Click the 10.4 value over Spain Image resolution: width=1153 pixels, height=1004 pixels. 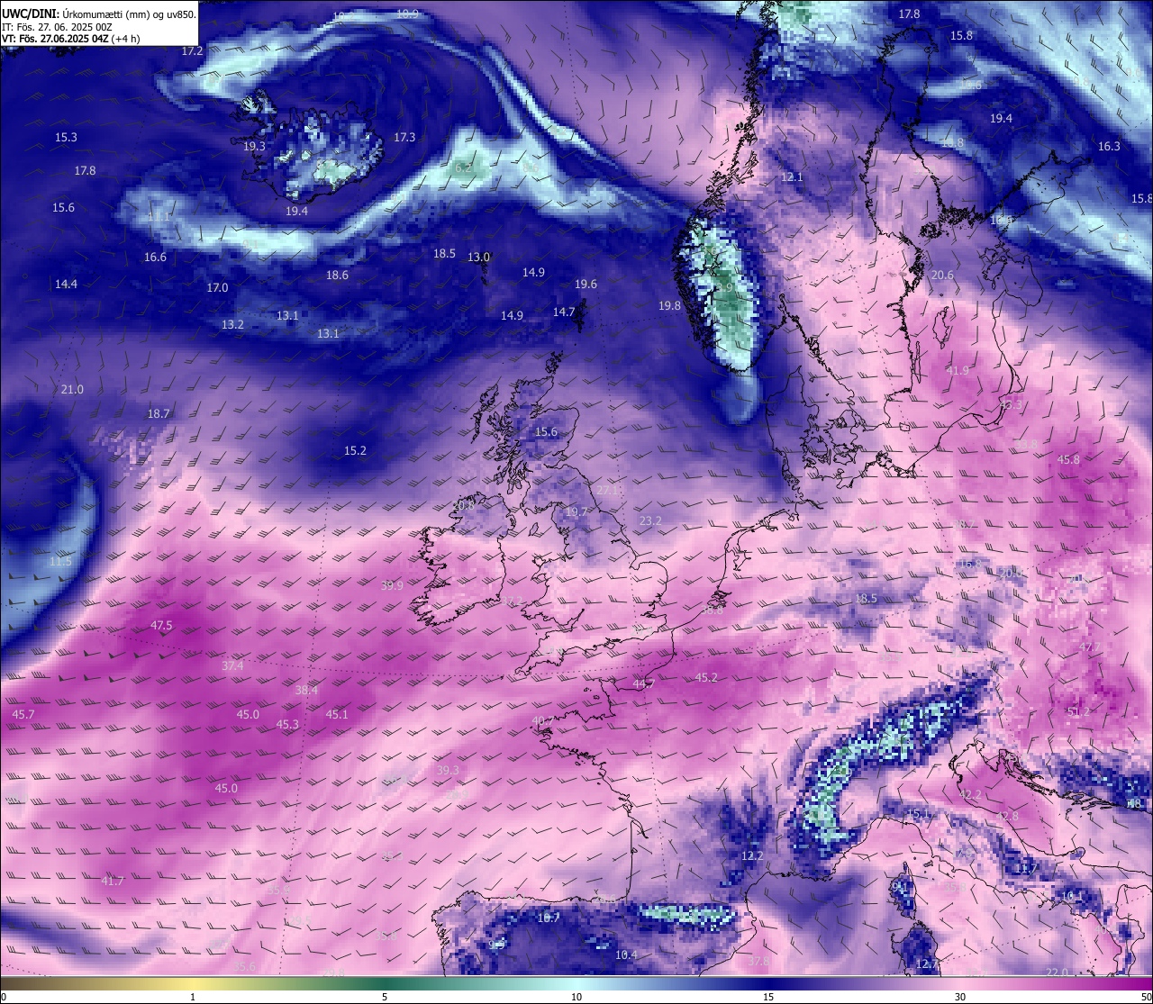point(626,955)
